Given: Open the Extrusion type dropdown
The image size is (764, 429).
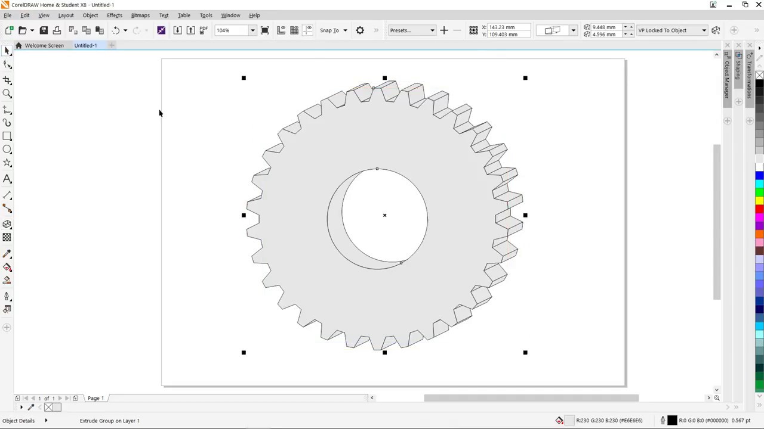Looking at the screenshot, I should [x=573, y=30].
